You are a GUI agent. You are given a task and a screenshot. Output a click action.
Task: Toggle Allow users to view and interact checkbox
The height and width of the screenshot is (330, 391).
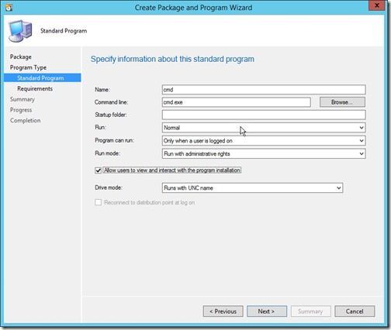tap(98, 170)
